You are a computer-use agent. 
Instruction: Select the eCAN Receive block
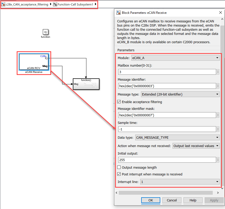coord(34,62)
